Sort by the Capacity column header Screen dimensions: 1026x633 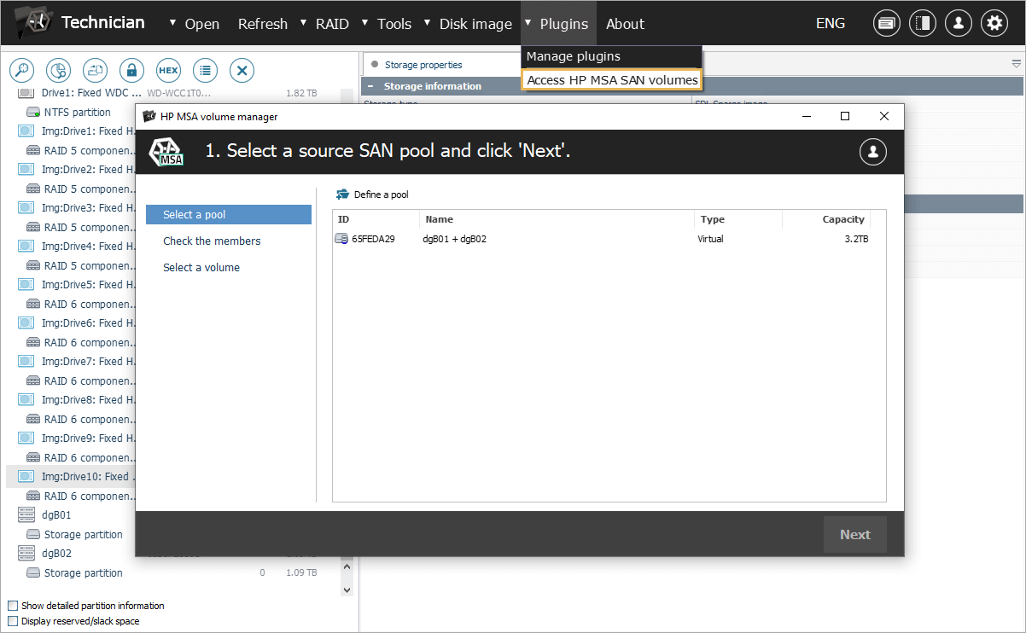(x=825, y=219)
